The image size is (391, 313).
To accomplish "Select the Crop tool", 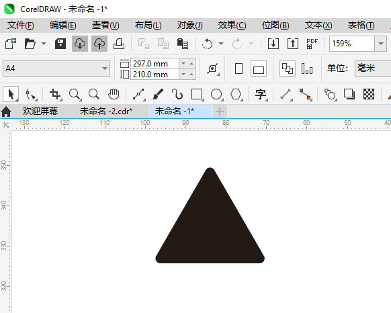I will 55,95.
